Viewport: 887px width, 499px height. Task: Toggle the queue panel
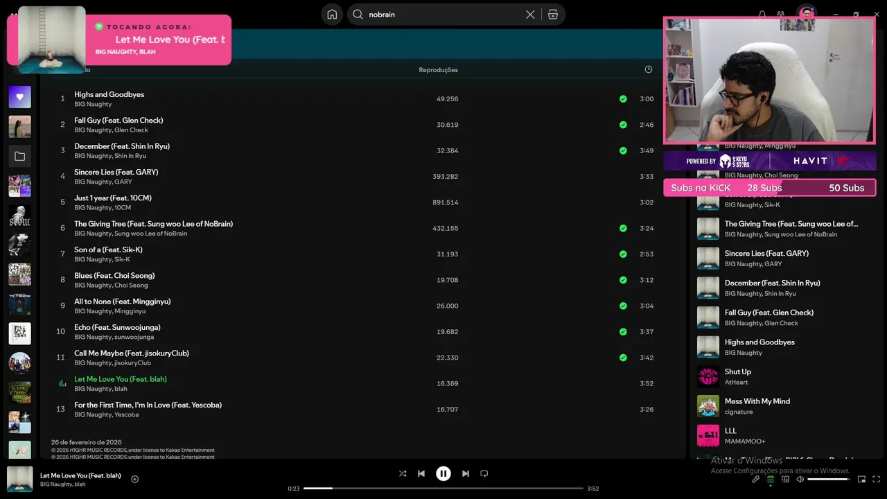pyautogui.click(x=771, y=479)
